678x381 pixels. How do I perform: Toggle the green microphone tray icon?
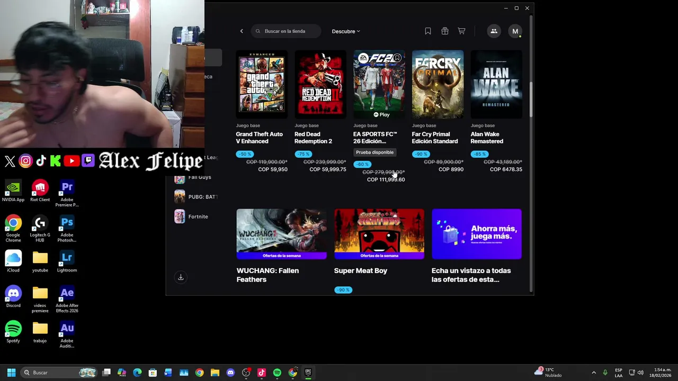[605, 373]
